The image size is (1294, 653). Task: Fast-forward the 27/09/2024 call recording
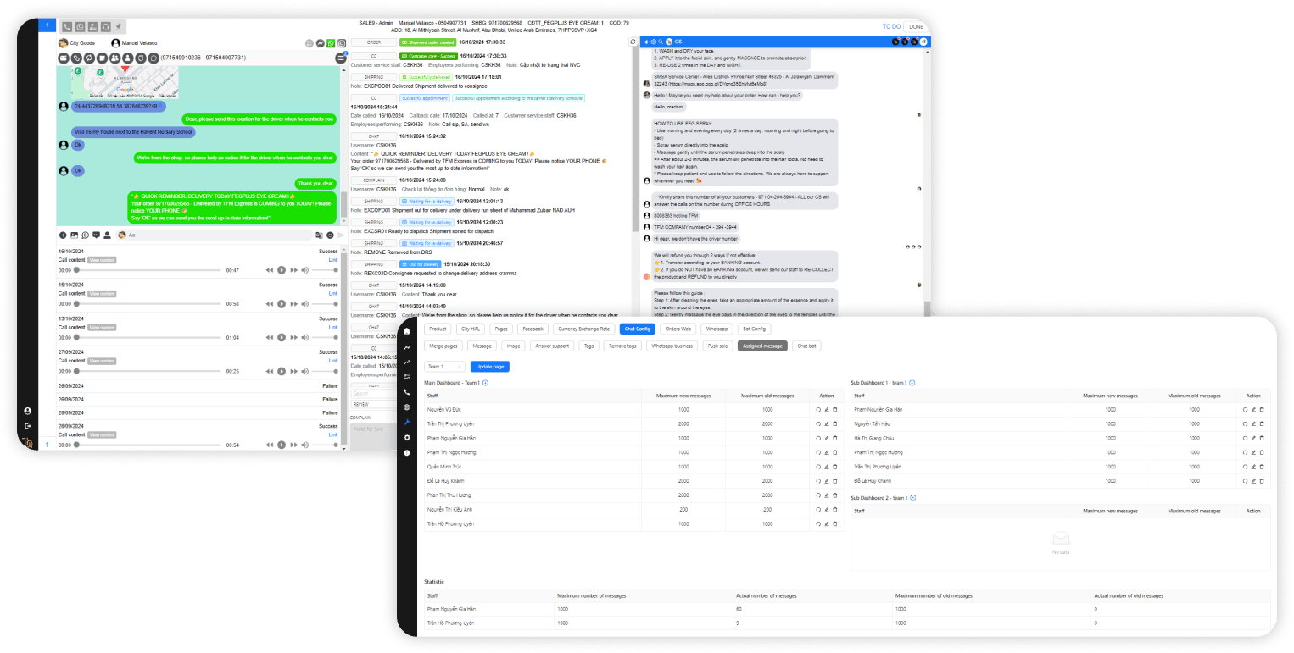(293, 371)
